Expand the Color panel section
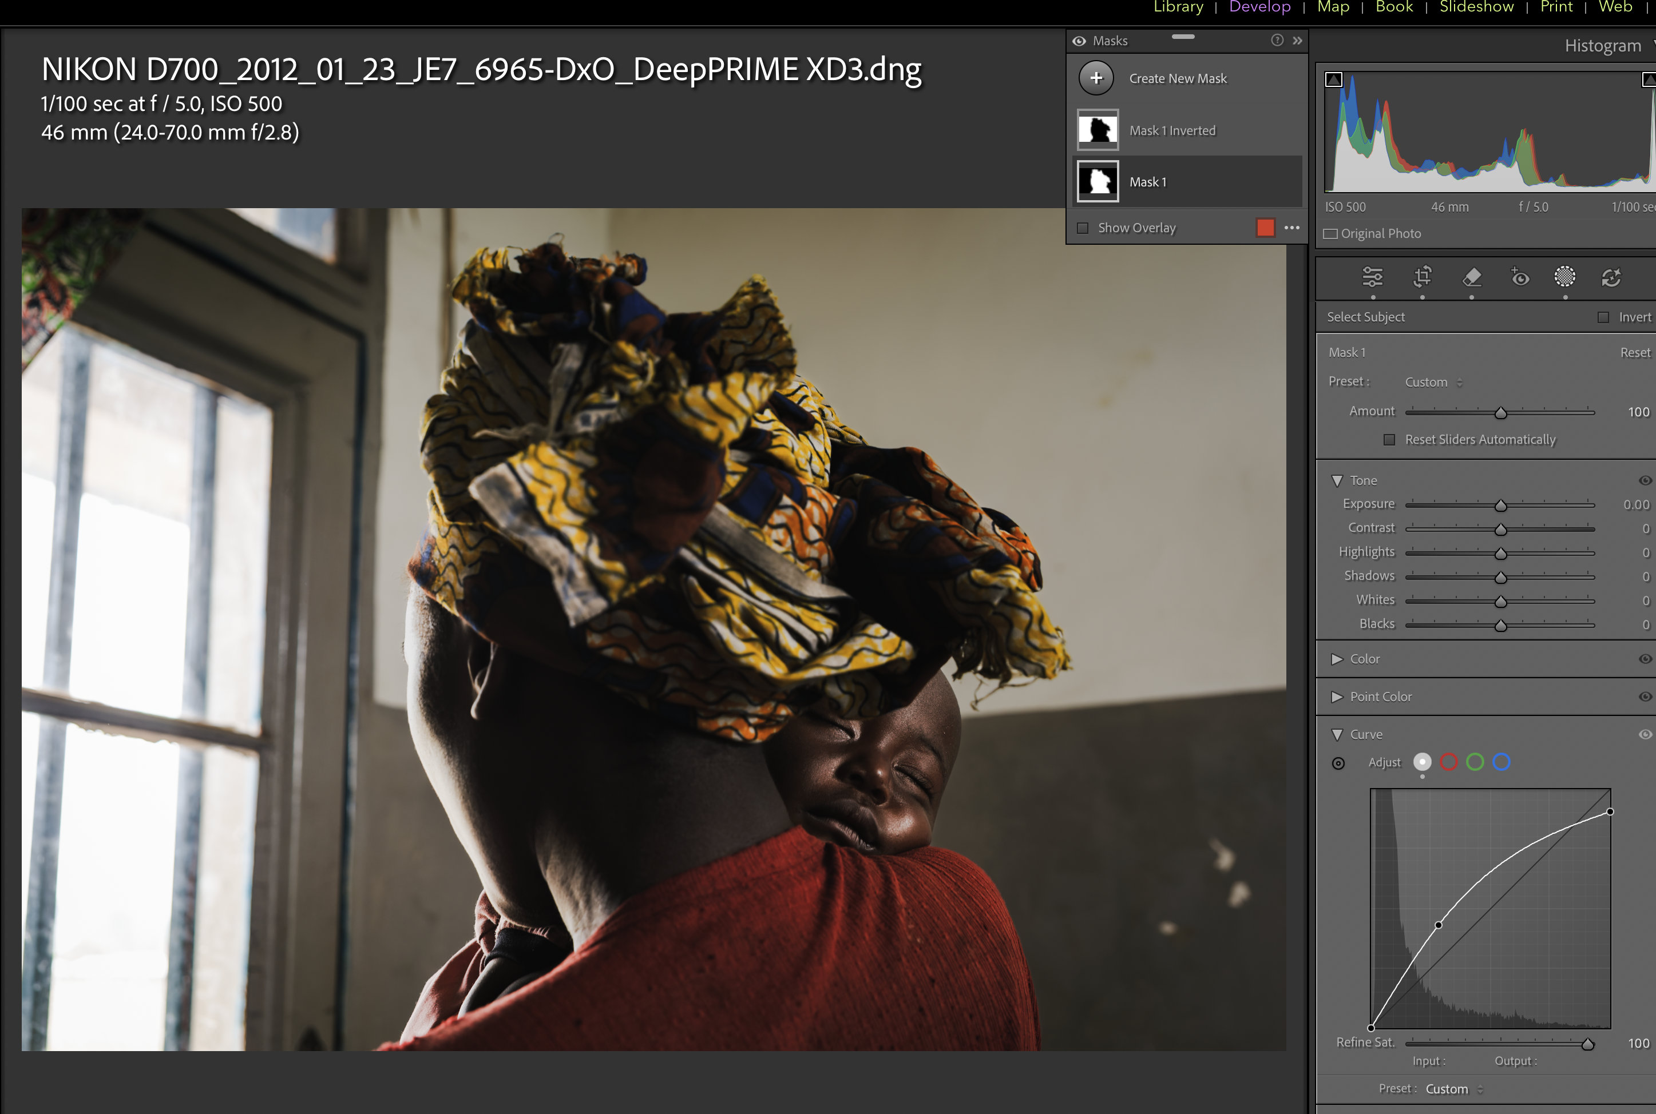 point(1337,659)
